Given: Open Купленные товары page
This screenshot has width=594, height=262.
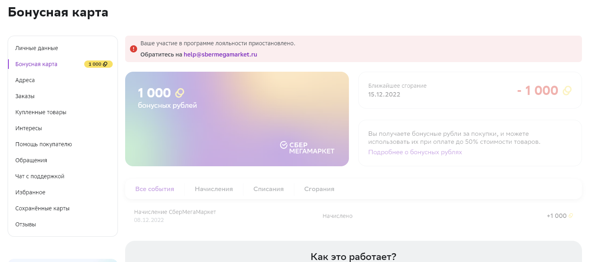Looking at the screenshot, I should 41,112.
